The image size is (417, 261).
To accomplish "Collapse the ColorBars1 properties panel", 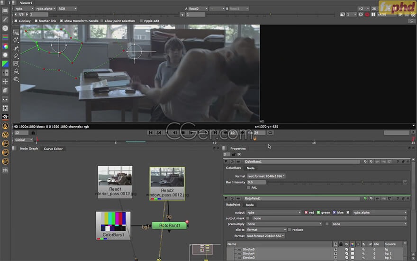I will [x=226, y=162].
